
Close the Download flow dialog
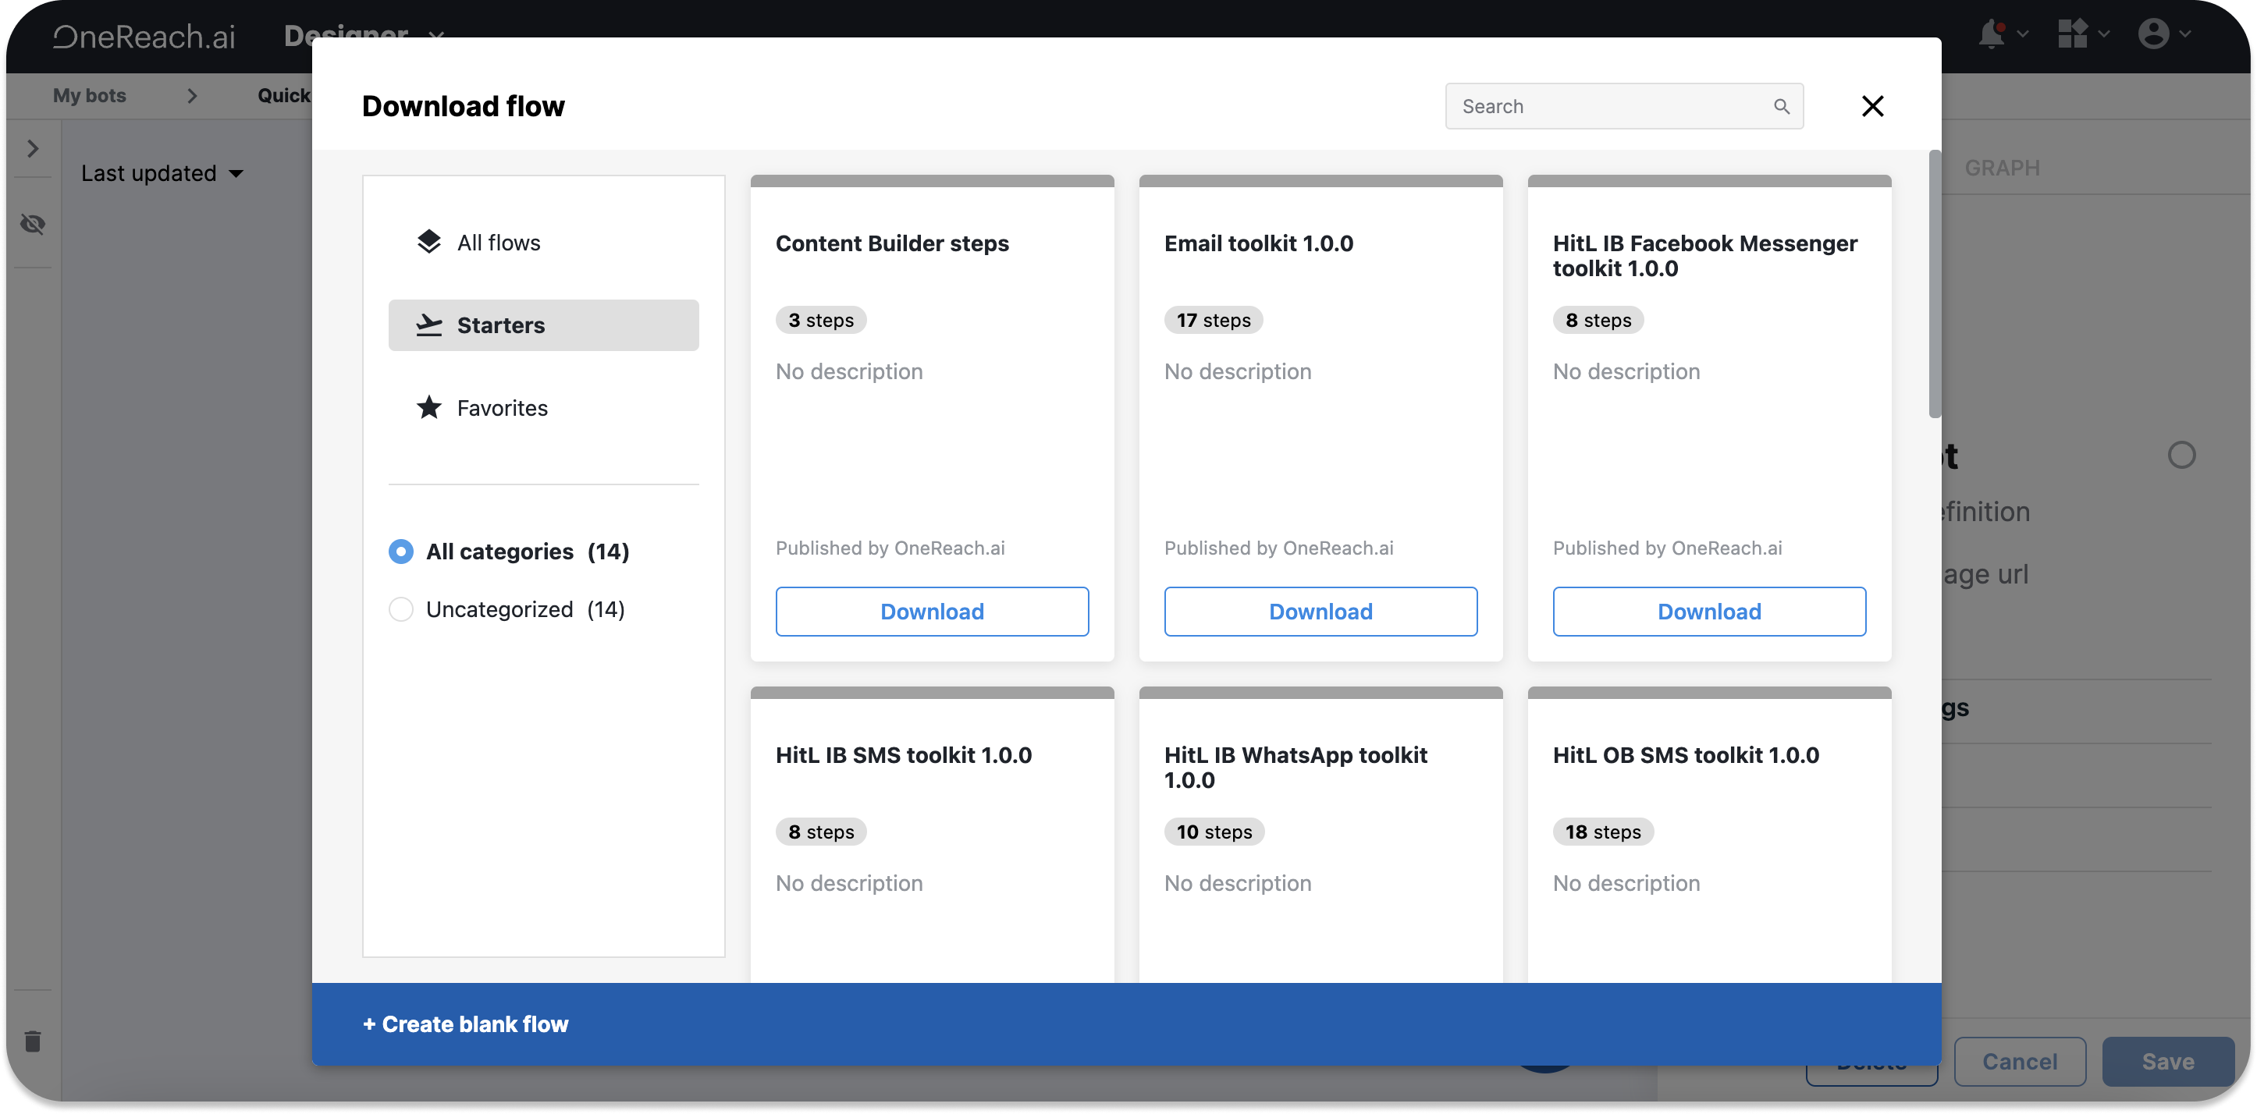pos(1872,106)
